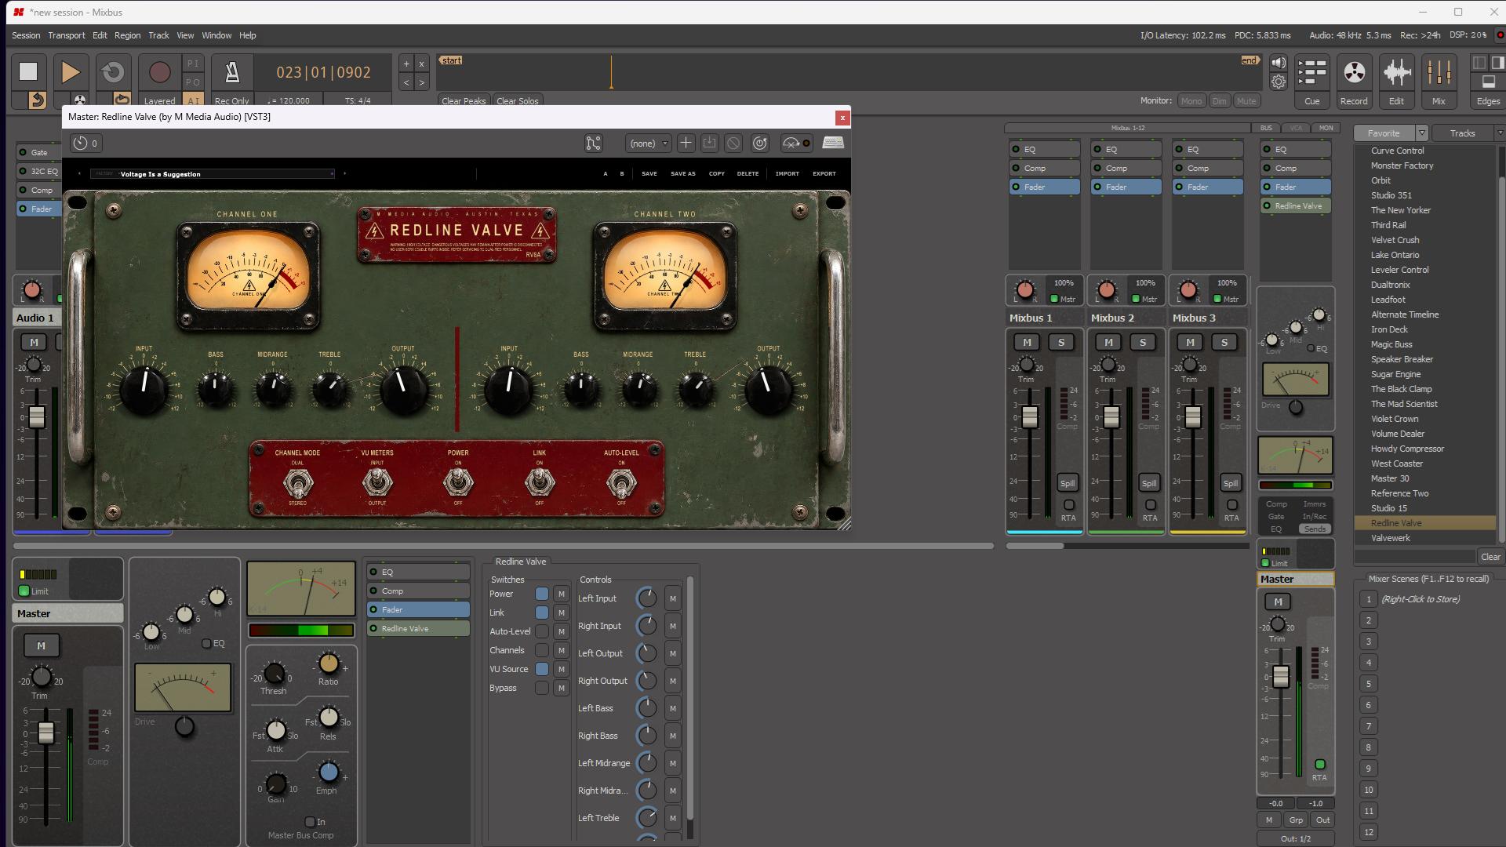This screenshot has height=847, width=1506.
Task: Click the Stop transport button
Action: tap(28, 71)
